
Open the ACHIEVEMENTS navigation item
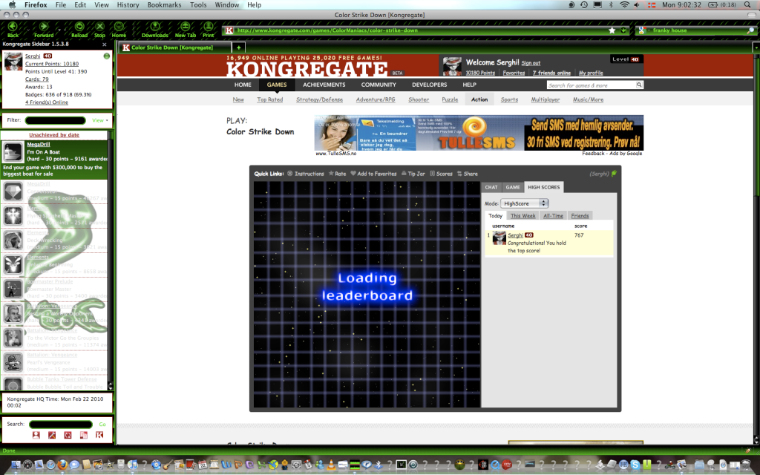coord(324,85)
